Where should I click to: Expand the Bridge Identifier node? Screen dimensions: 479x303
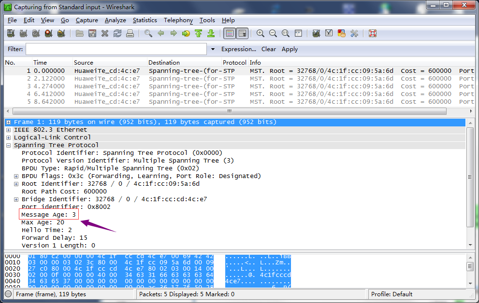pyautogui.click(x=16, y=199)
